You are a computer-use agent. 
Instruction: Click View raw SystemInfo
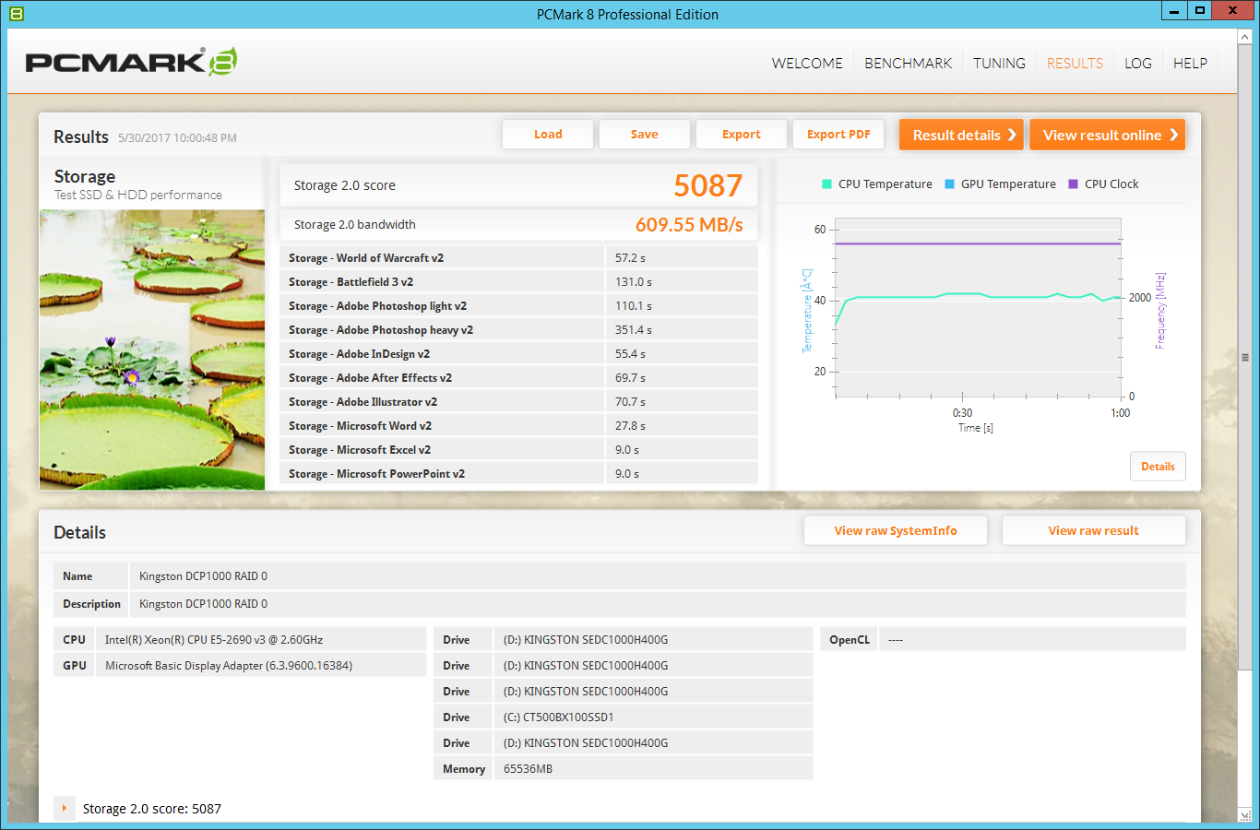tap(895, 530)
